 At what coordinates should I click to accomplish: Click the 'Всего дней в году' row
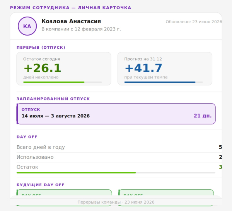click(x=119, y=147)
